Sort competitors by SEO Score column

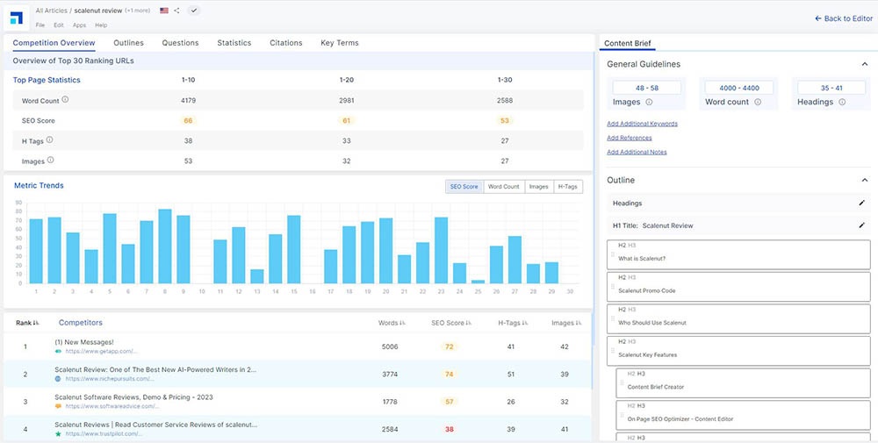click(x=453, y=323)
